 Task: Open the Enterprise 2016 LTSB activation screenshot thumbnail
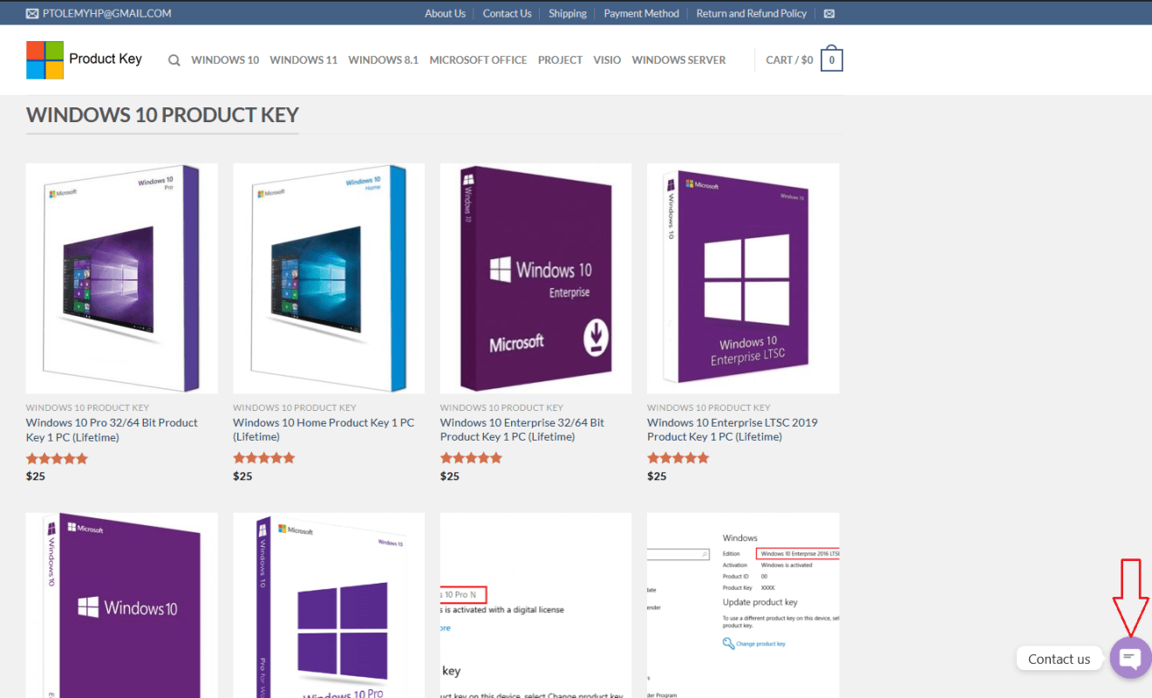click(743, 606)
